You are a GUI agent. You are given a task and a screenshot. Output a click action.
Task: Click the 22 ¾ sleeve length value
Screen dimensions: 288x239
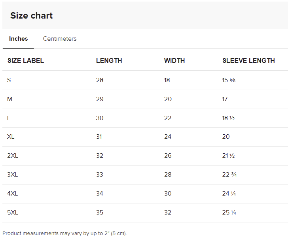tap(229, 175)
